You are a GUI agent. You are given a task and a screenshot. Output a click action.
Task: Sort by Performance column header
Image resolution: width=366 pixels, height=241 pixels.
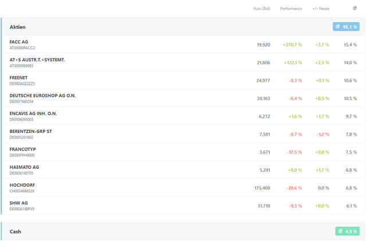pyautogui.click(x=291, y=9)
